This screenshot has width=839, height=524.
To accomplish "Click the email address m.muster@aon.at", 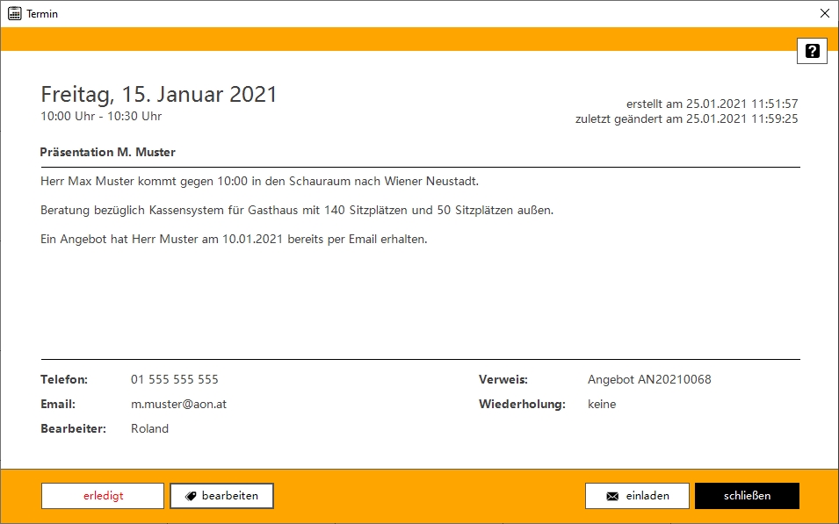I will click(x=178, y=405).
